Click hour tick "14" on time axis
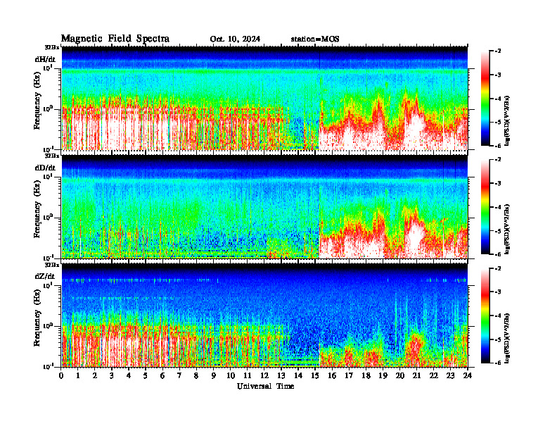 [x=298, y=376]
